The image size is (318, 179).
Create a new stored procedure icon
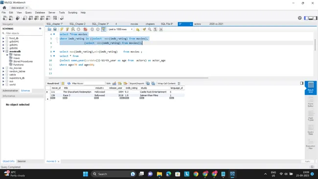[x=42, y=18]
